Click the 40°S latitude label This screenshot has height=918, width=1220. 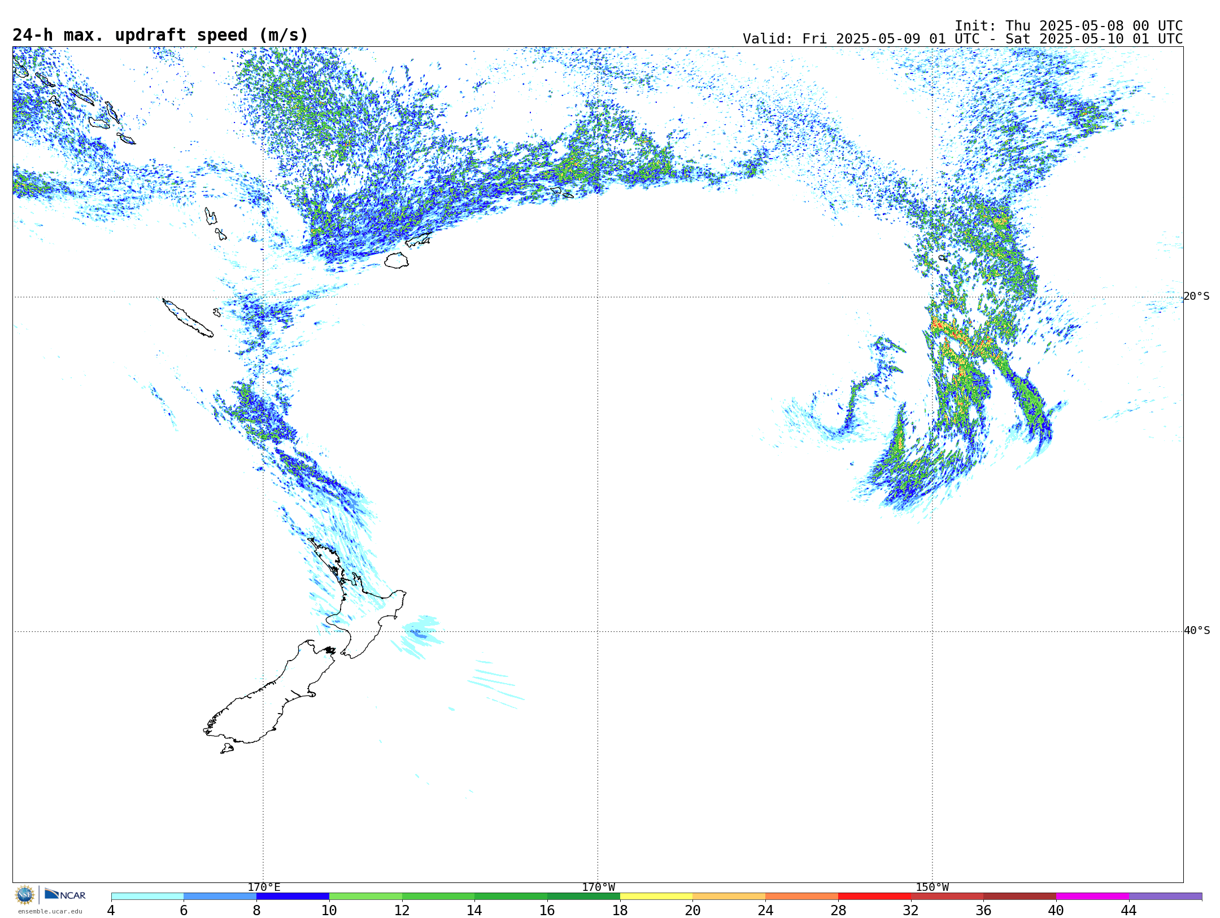[x=1197, y=631]
